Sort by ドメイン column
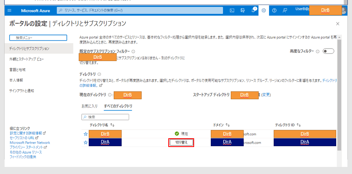 [222, 125]
